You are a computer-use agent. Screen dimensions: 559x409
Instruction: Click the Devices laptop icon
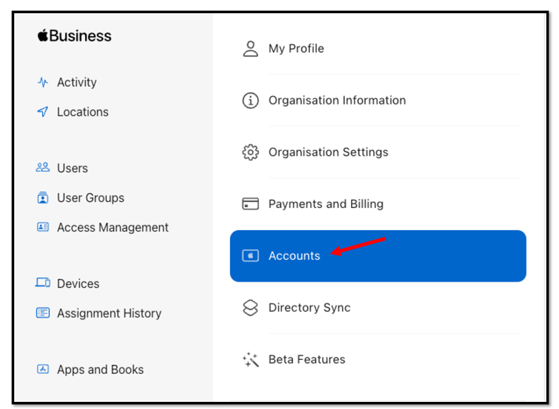click(43, 283)
